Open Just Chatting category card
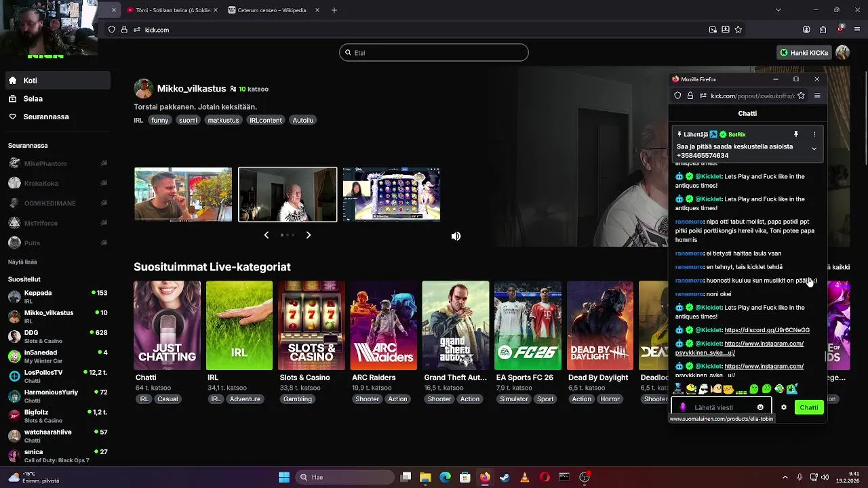Viewport: 868px width, 488px height. (x=167, y=325)
